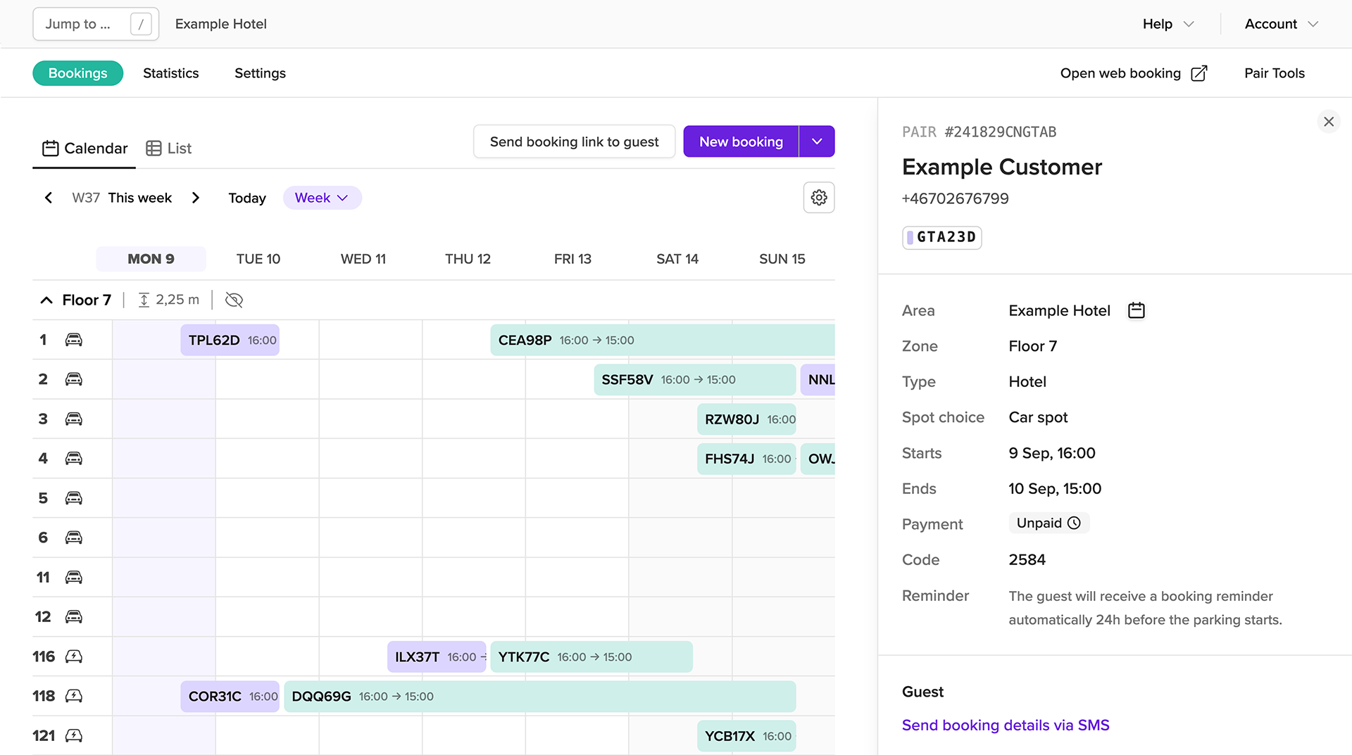
Task: Click the clock icon in Unpaid badge
Action: click(x=1074, y=523)
